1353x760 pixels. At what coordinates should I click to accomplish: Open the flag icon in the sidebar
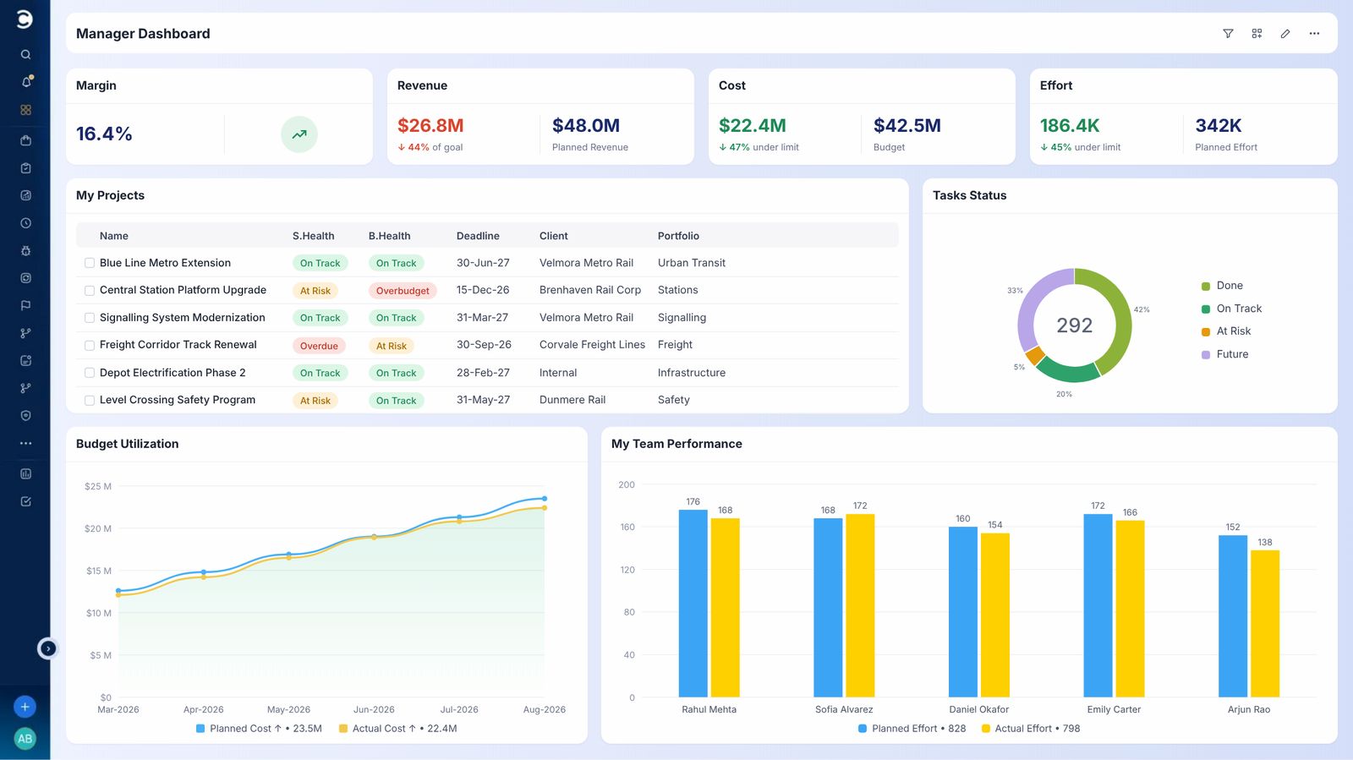pyautogui.click(x=25, y=305)
